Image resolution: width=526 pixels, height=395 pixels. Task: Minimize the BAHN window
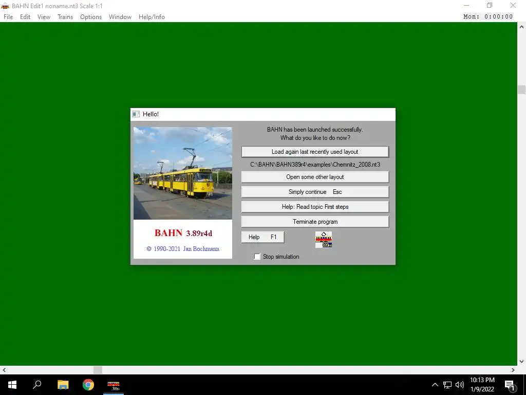466,5
